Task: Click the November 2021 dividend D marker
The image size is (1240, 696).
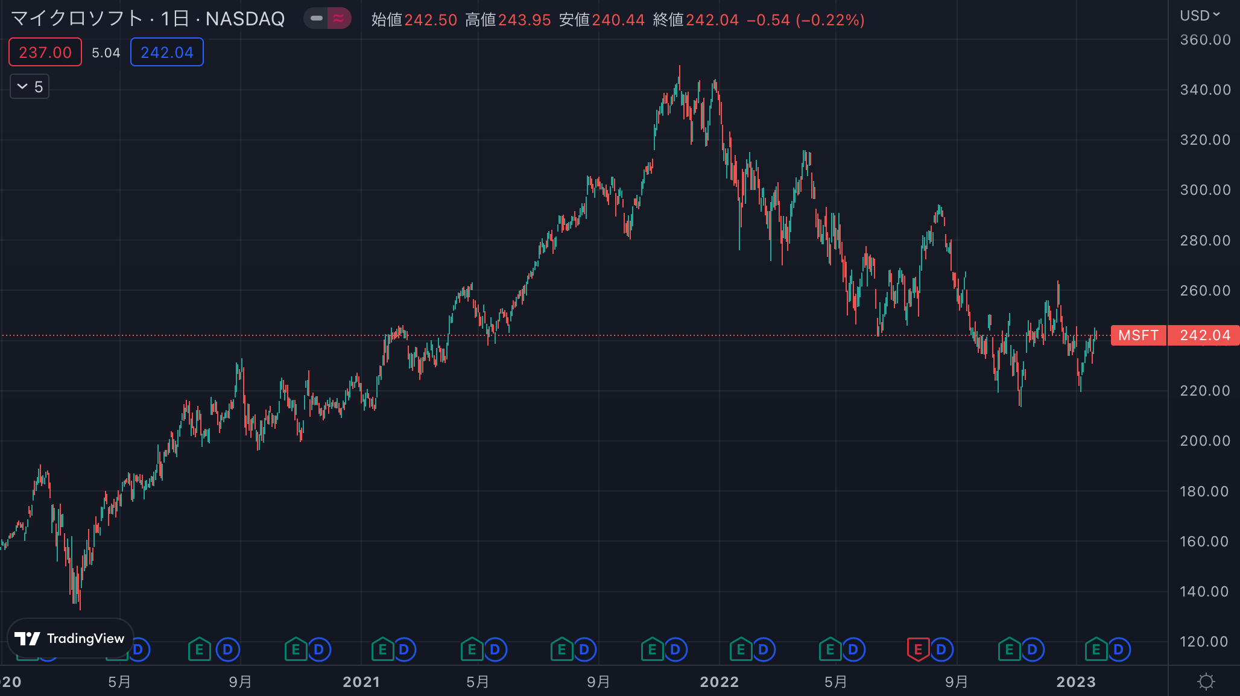Action: 675,650
